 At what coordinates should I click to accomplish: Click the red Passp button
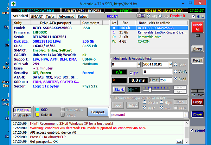click(x=197, y=102)
